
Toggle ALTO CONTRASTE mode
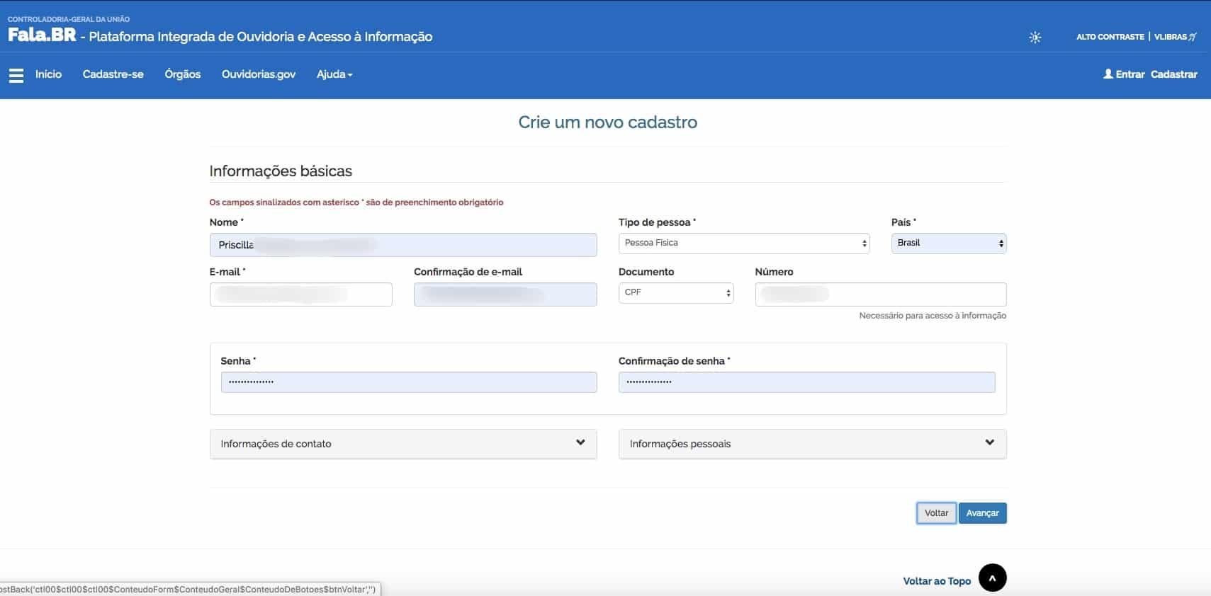(x=1110, y=37)
